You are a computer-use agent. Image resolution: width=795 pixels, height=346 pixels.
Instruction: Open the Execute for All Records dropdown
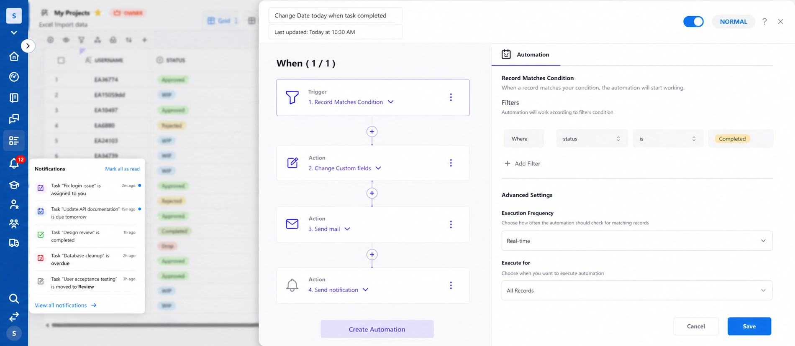click(637, 290)
